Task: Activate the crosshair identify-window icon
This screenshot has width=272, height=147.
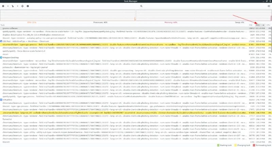Action: click(x=22, y=6)
